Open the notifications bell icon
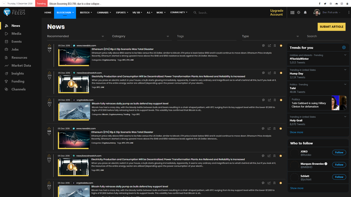 (x=305, y=13)
